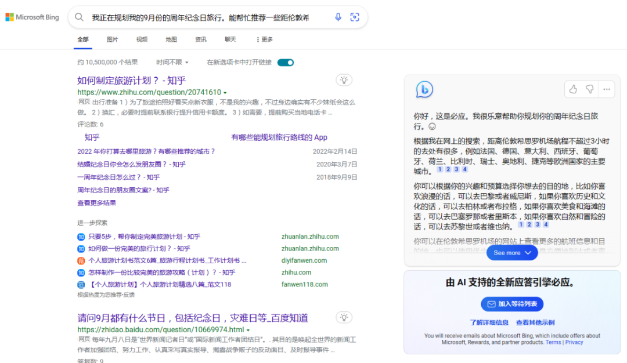Click citation 4 after first chat paragraph
This screenshot has height=363, width=627.
(464, 169)
